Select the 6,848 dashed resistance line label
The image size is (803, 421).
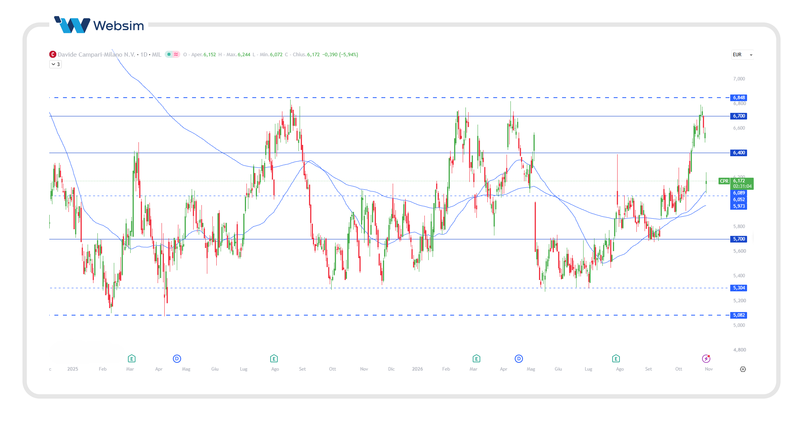pos(738,98)
